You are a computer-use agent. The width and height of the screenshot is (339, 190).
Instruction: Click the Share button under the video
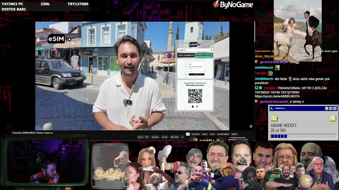[155, 137]
